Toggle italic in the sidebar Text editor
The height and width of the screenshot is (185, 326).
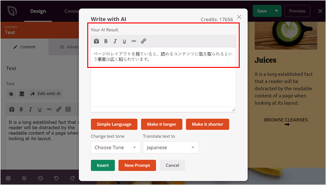[30, 109]
